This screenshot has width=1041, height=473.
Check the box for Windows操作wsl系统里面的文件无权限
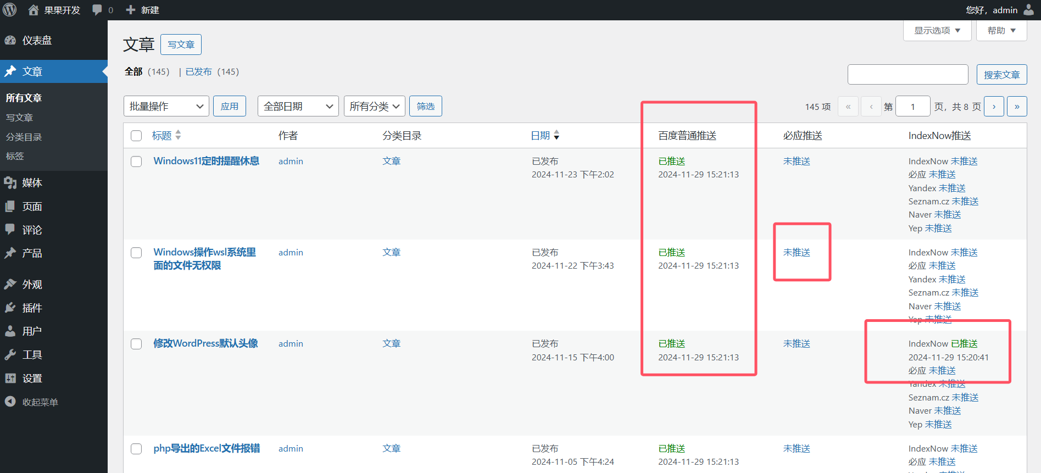(136, 253)
